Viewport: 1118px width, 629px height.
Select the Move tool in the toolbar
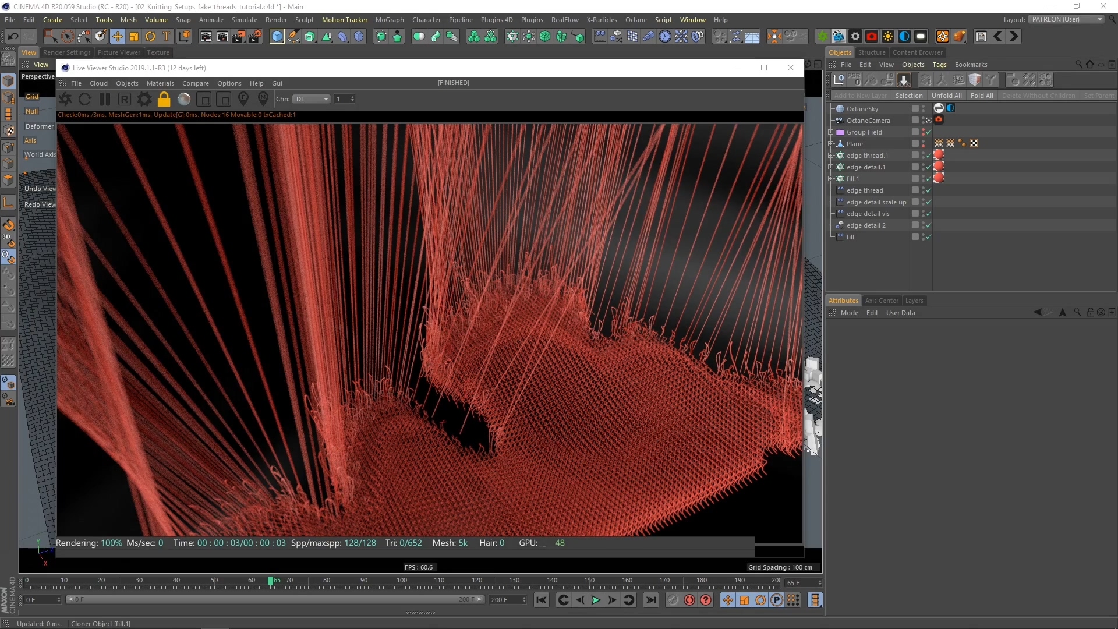point(117,36)
